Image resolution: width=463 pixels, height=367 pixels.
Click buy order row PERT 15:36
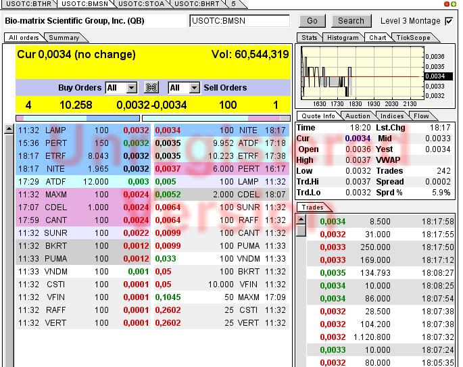tap(83, 143)
